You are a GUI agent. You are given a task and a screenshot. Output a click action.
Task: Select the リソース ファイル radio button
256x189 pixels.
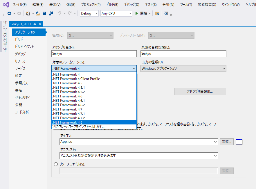point(56,164)
